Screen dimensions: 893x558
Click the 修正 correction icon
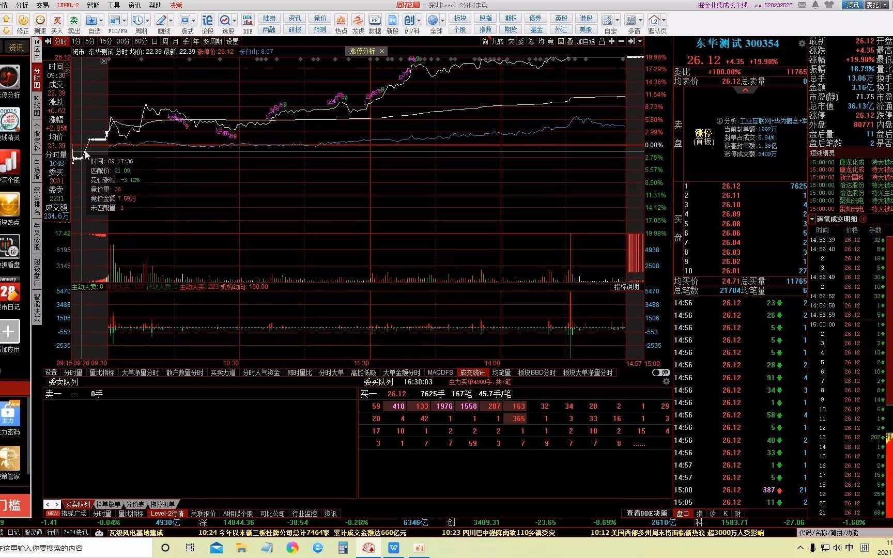click(23, 21)
